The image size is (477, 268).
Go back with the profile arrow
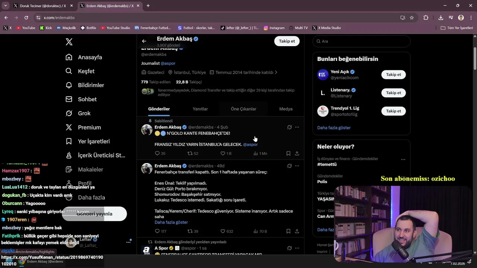144,41
